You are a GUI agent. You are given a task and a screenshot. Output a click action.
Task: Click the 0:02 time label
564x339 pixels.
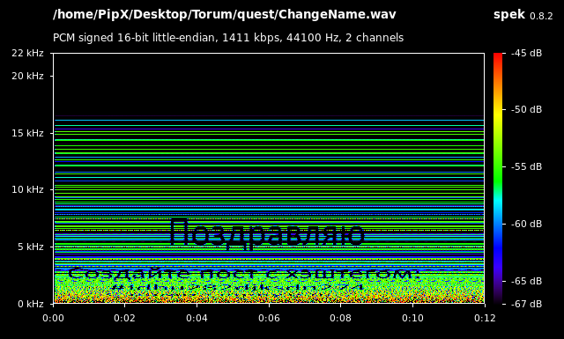click(x=125, y=318)
